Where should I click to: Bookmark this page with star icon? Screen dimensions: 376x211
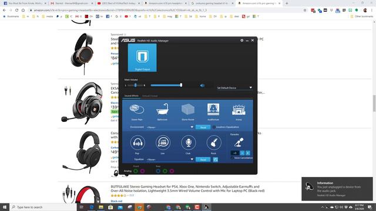305,11
